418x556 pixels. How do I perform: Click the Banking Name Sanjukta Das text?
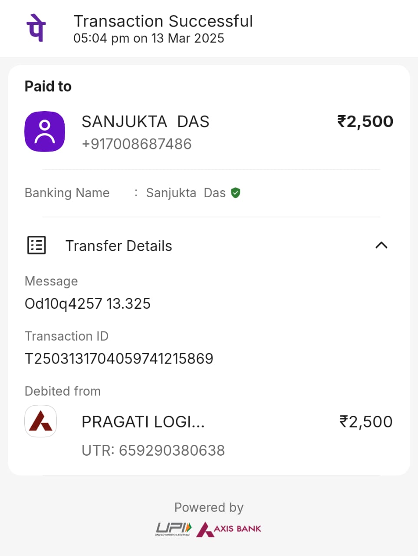pyautogui.click(x=186, y=193)
